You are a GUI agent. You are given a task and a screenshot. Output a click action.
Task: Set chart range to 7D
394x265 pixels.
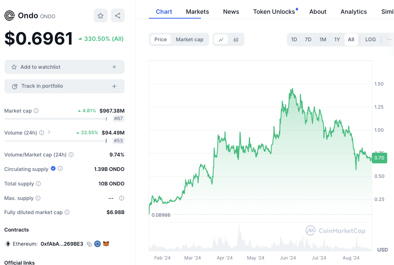coord(308,39)
